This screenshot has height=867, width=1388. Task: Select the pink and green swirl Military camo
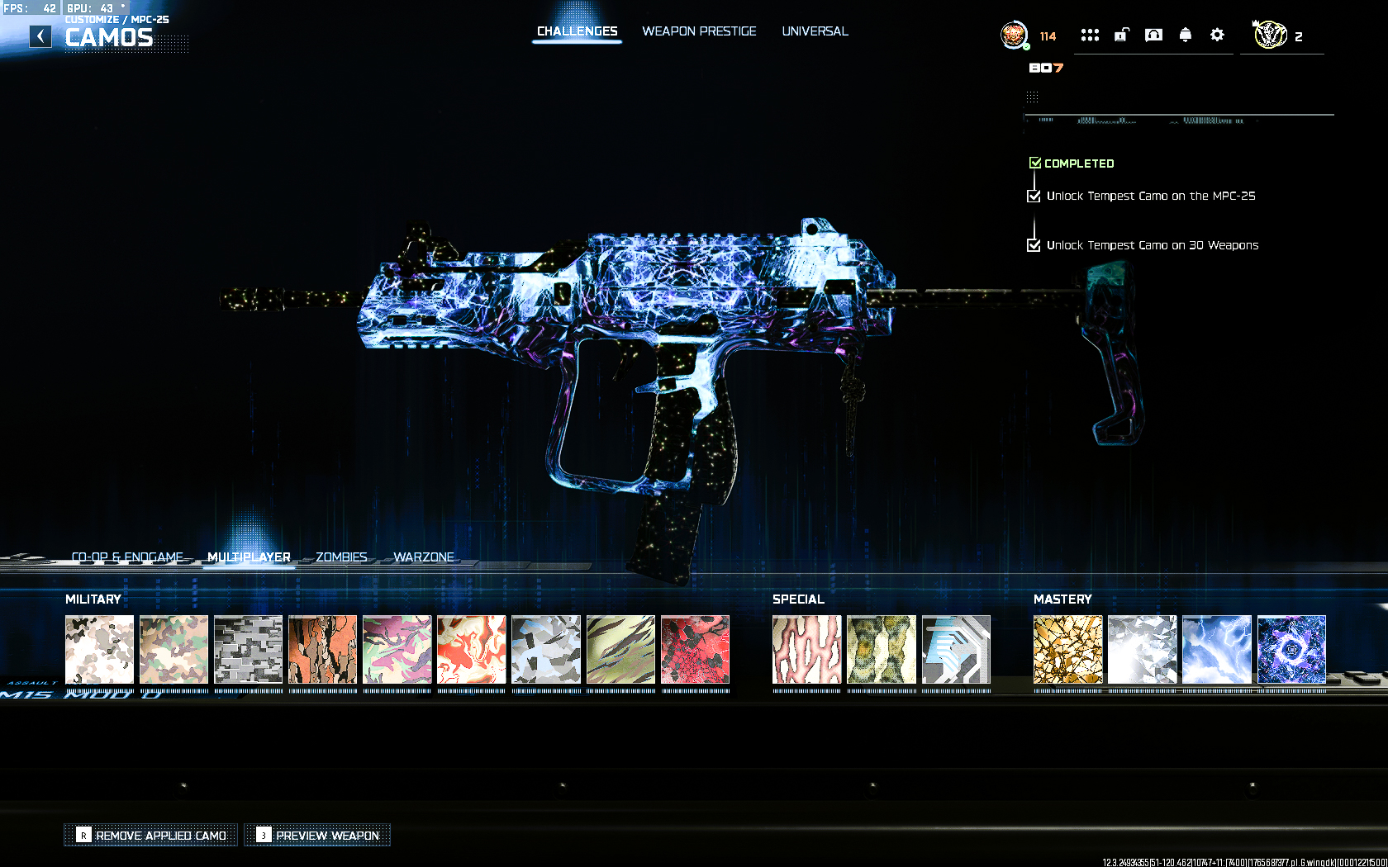pos(397,649)
